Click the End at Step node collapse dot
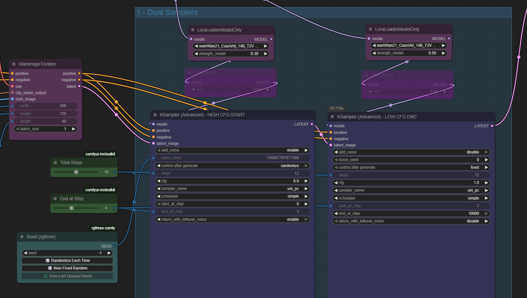This screenshot has width=527, height=298. point(55,199)
